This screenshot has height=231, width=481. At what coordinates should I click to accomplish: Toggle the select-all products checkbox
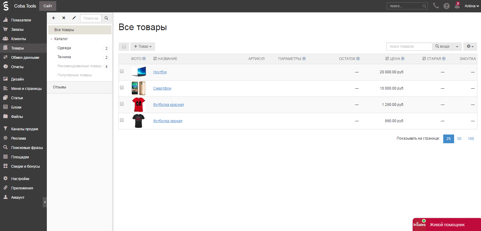click(x=124, y=46)
